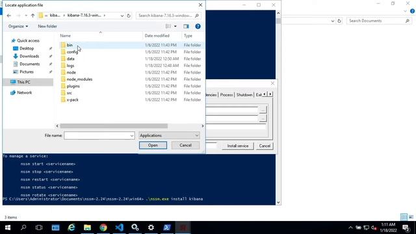This screenshot has width=416, height=234.
Task: Open the Organize menu
Action: coord(18,26)
